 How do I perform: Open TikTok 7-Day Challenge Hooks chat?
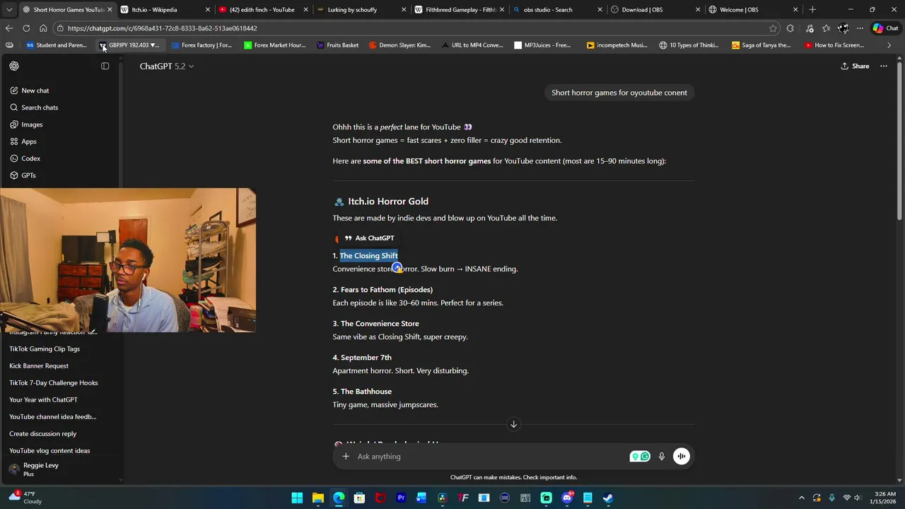pyautogui.click(x=54, y=382)
